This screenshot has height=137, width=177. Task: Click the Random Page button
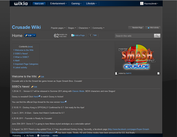tap(136, 27)
